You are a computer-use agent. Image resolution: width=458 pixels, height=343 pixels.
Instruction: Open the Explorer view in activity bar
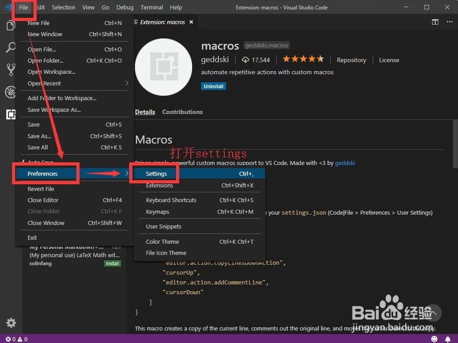pos(11,25)
